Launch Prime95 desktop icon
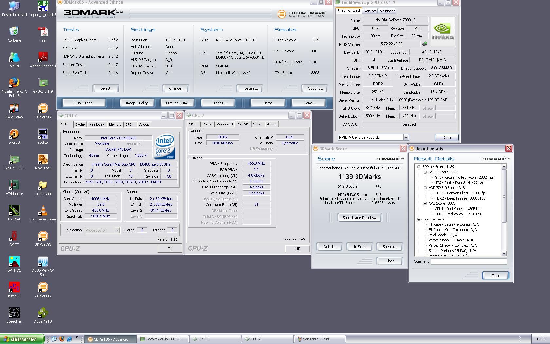Viewport: 550px width, 344px height. [x=14, y=290]
